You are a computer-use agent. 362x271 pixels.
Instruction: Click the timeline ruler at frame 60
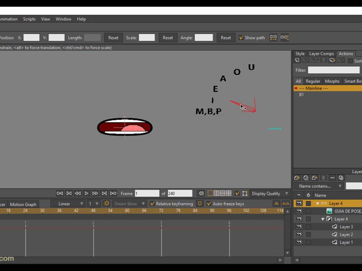[127, 211]
